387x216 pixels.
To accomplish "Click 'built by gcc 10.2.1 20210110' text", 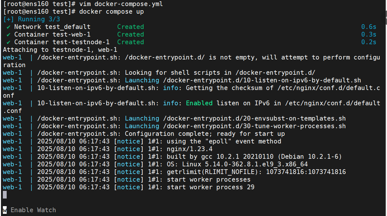I will [x=220, y=157].
